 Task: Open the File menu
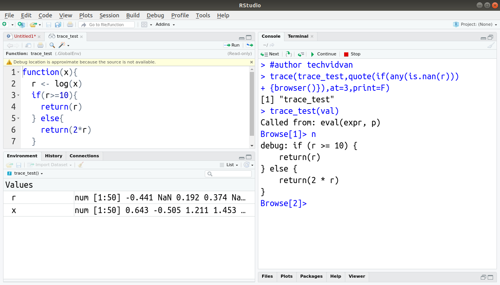pos(9,15)
